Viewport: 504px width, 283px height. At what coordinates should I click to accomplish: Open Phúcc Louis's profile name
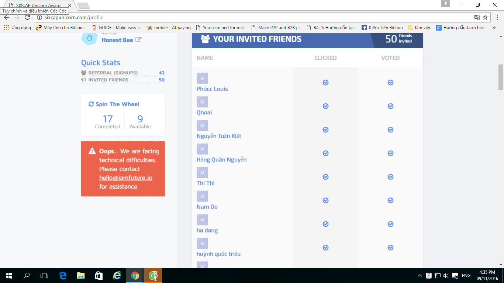tap(212, 89)
